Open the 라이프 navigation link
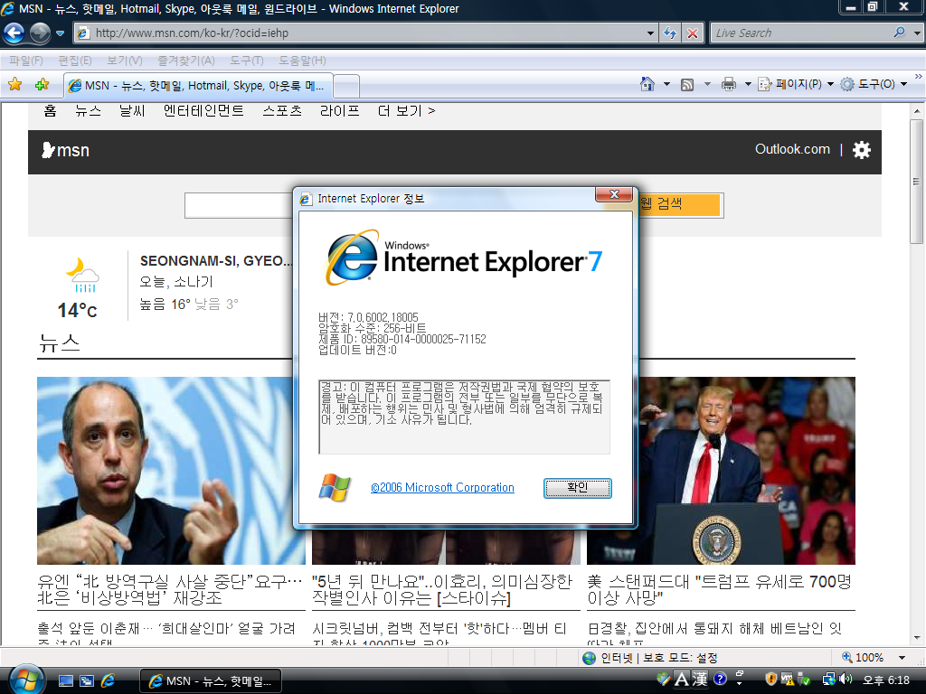Image resolution: width=926 pixels, height=694 pixels. (x=340, y=111)
